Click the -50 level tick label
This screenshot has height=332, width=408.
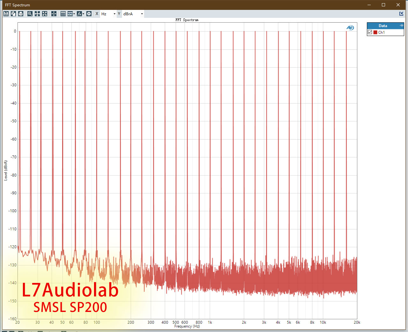(x=13, y=121)
